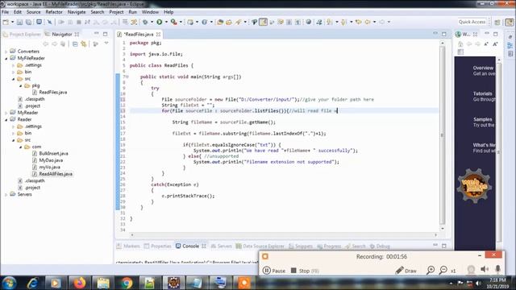Click the Tutorials link in Welcome panel
The image size is (516, 290).
click(482, 93)
